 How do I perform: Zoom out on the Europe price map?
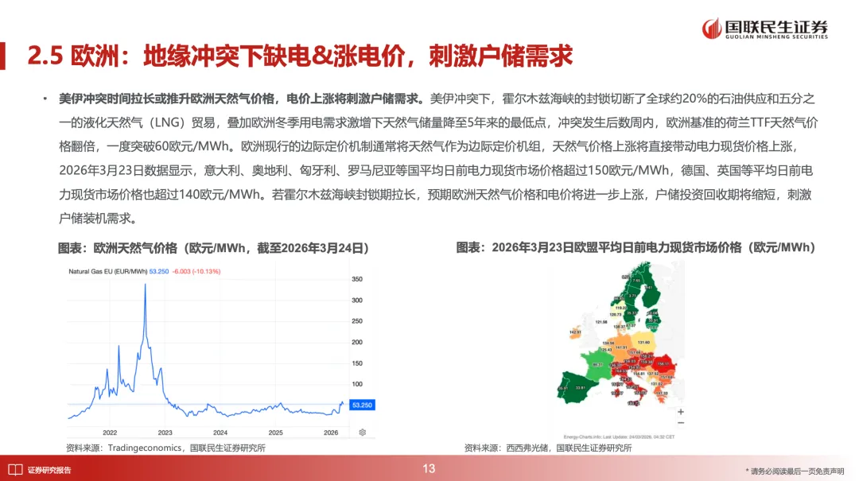point(681,422)
